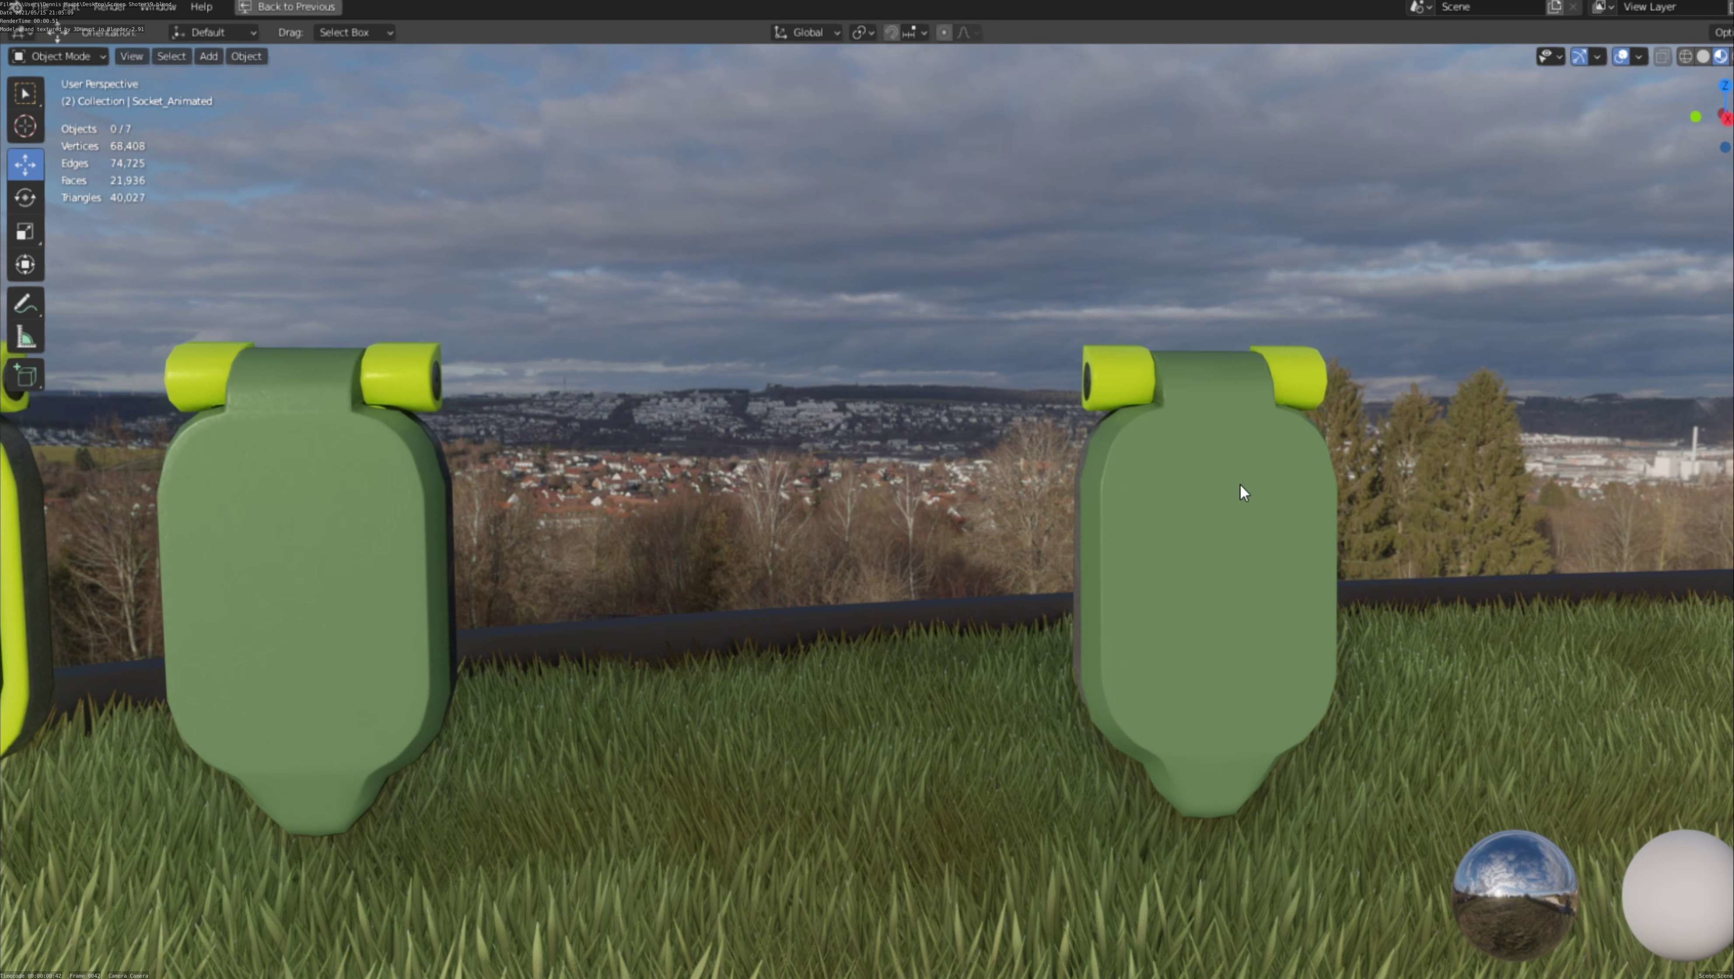Expand the overlays settings dropdown arrow
1734x979 pixels.
pyautogui.click(x=1639, y=56)
